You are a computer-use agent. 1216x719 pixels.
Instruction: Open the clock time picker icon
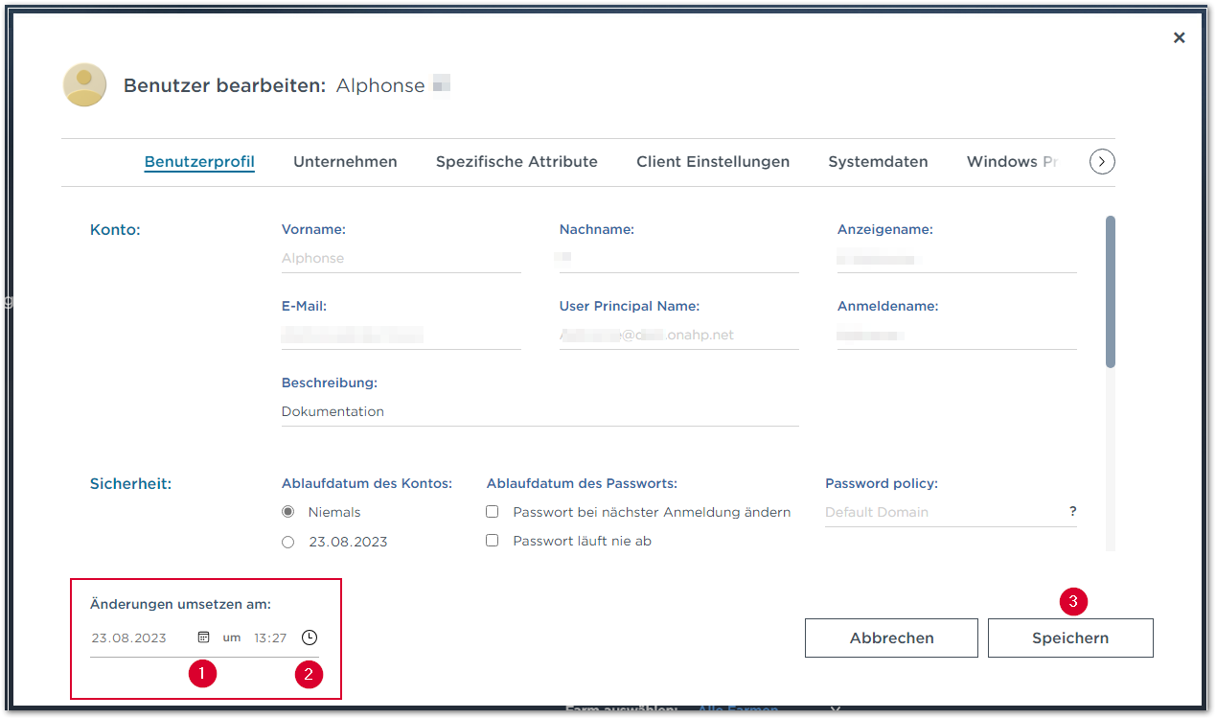(309, 638)
